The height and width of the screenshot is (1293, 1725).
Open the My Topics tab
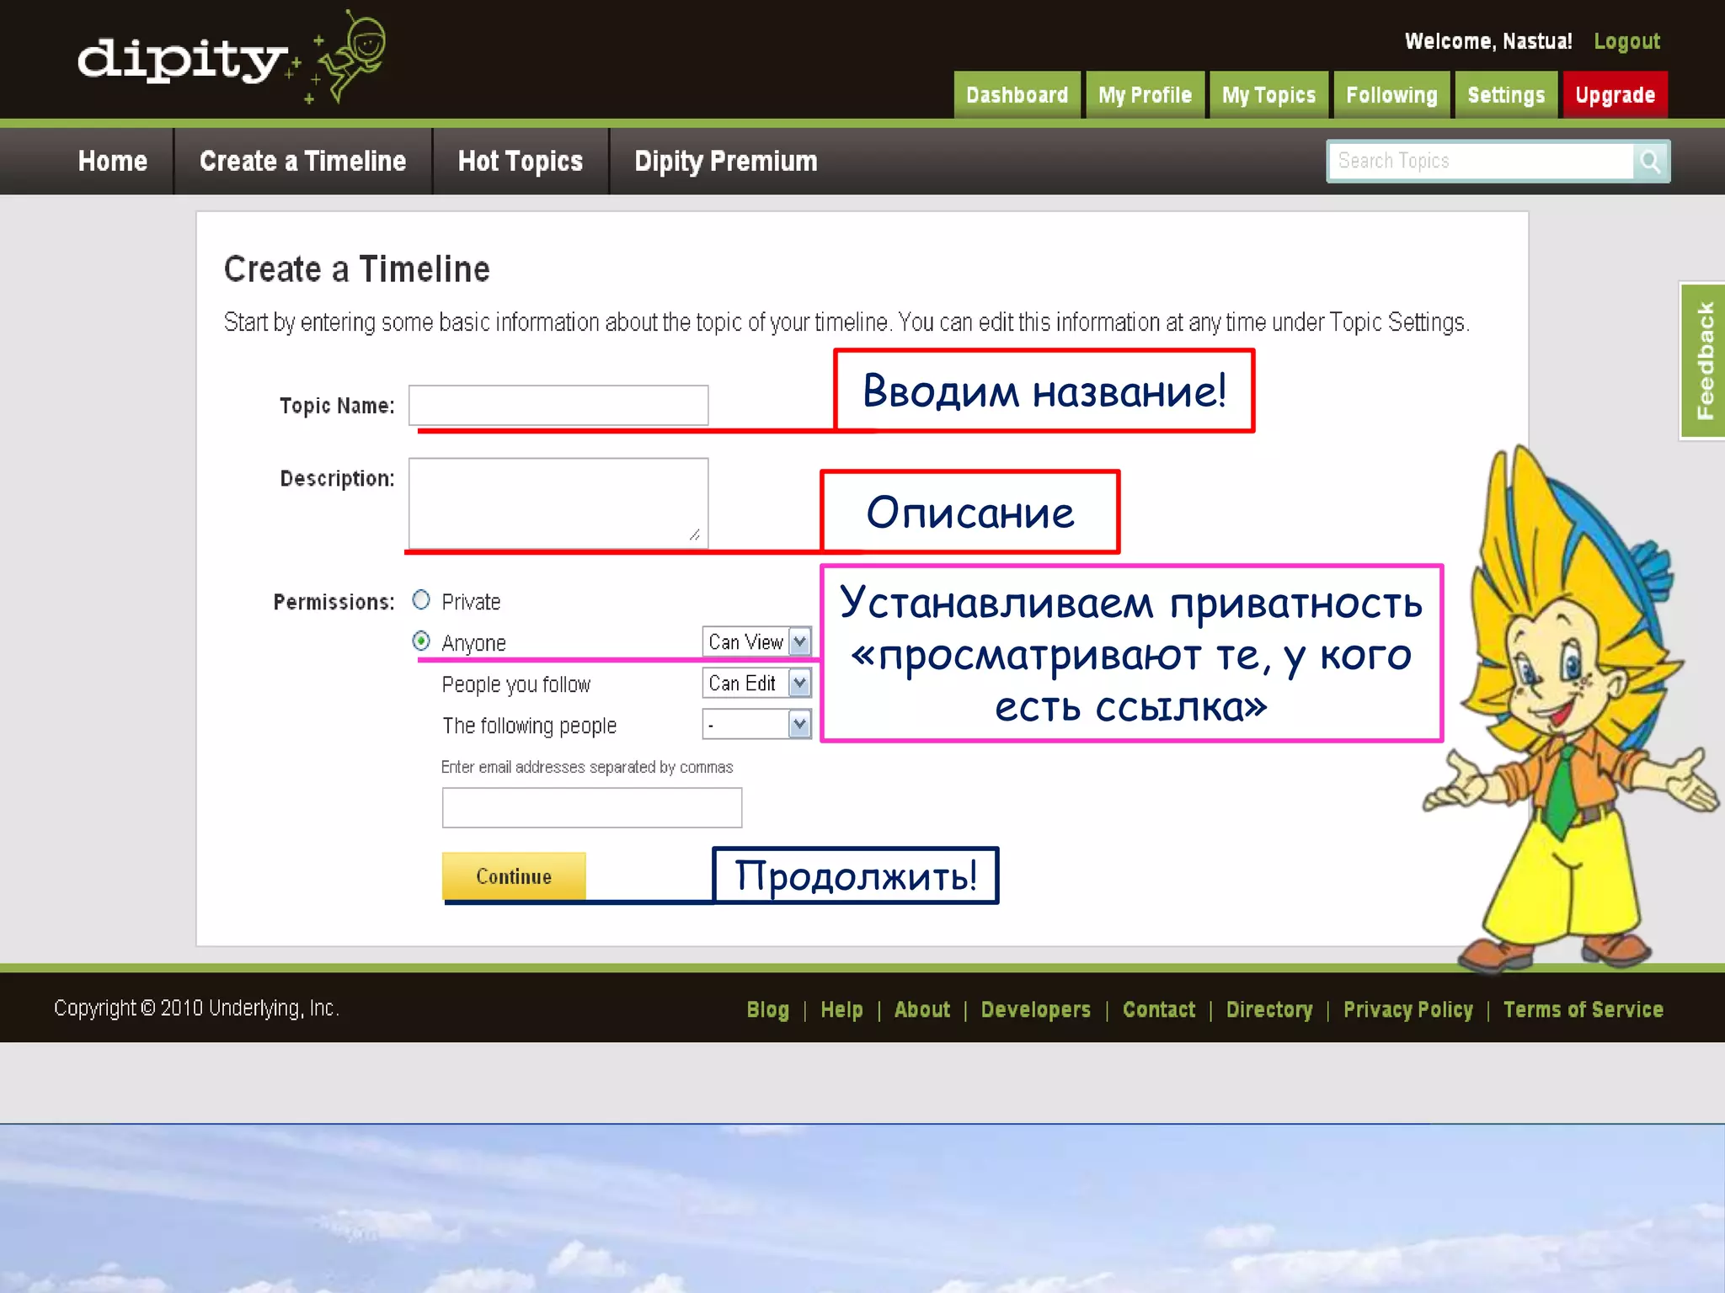tap(1268, 95)
